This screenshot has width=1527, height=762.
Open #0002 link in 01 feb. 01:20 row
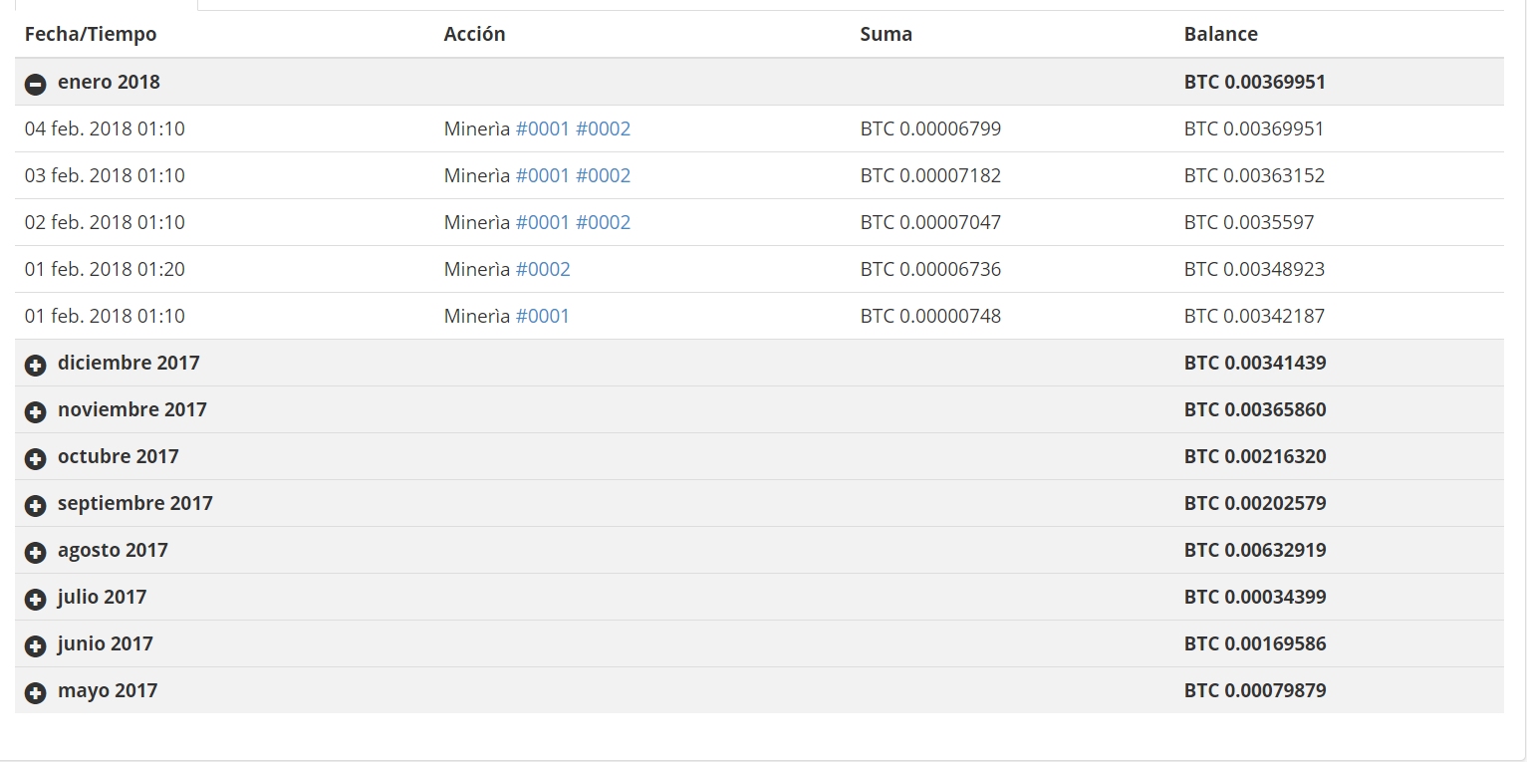pos(542,269)
